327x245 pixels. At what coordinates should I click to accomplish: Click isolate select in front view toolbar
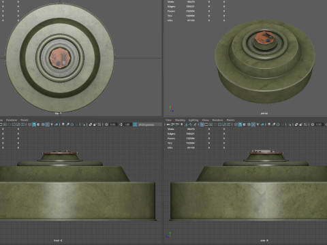click(x=84, y=125)
